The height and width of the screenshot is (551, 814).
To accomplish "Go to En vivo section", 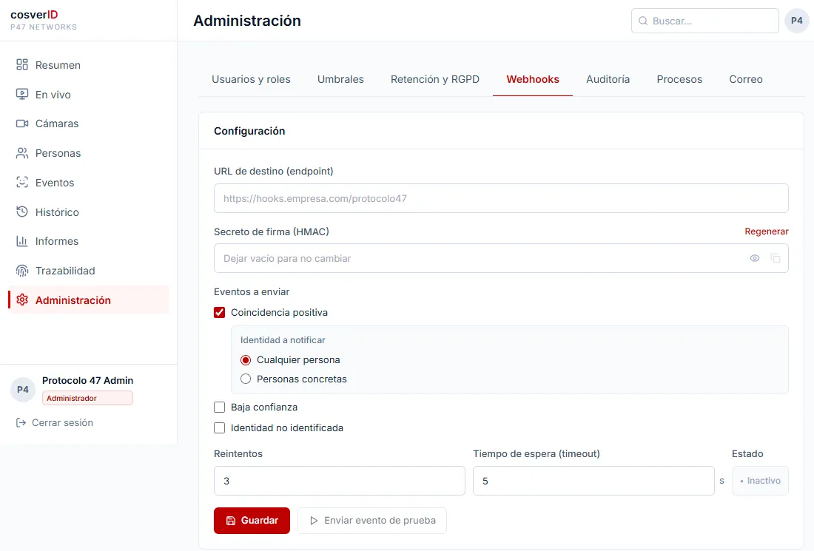I will pos(88,95).
